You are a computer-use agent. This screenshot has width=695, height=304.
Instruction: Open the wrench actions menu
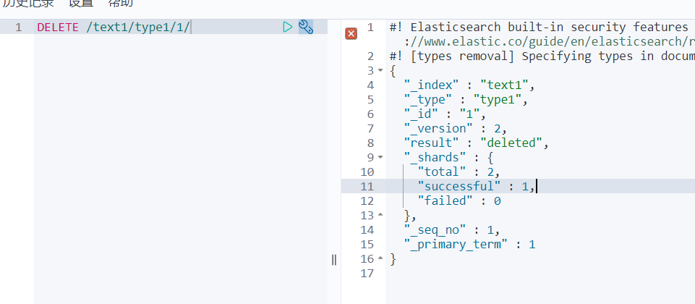[x=306, y=28]
